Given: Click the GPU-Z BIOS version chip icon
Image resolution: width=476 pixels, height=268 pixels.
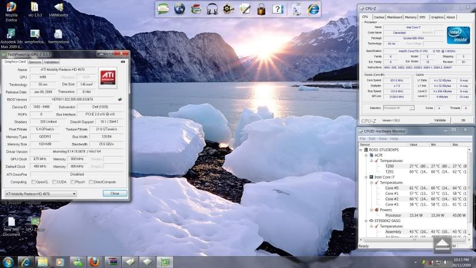Looking at the screenshot, I should point(120,99).
